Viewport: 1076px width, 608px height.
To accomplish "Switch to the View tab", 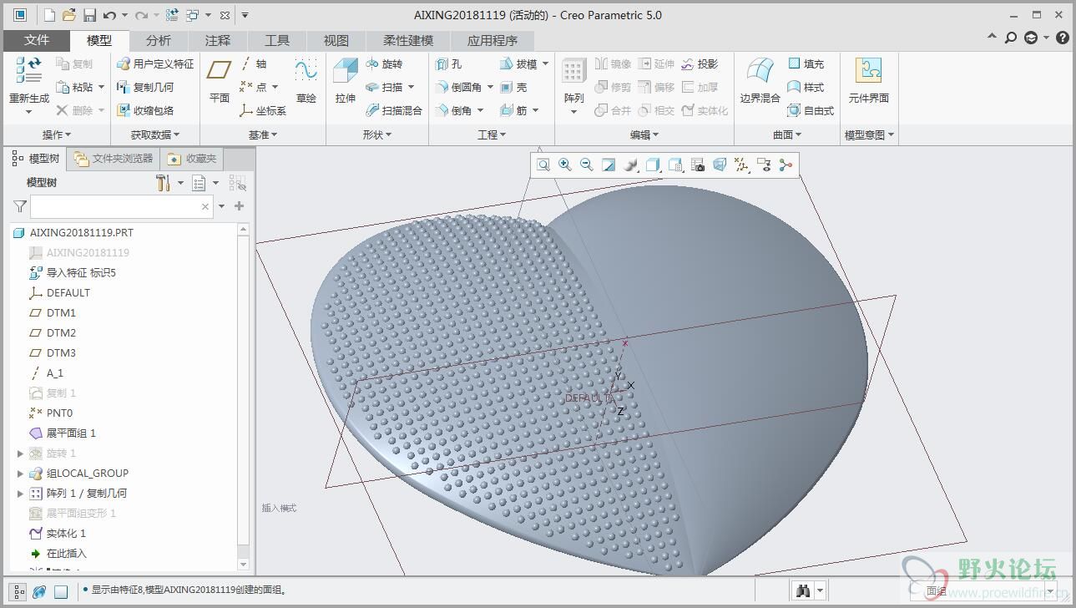I will (336, 40).
